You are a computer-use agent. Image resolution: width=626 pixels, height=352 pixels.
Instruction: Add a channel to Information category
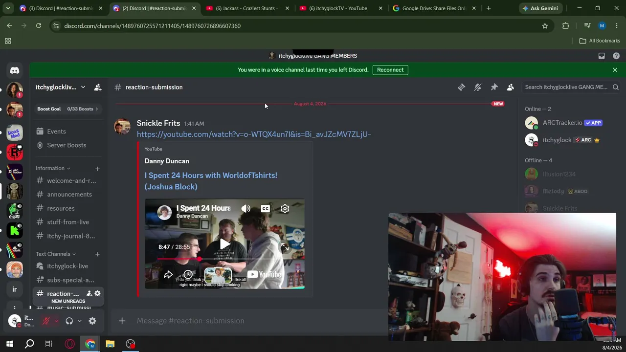pyautogui.click(x=97, y=169)
